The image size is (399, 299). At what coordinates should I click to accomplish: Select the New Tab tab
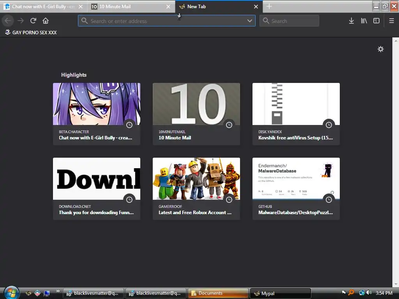pyautogui.click(x=219, y=7)
